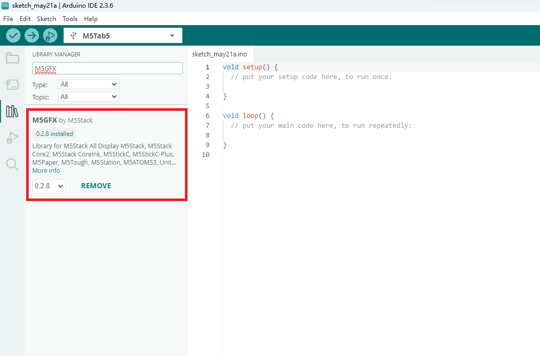Open the Sketchbook folder sidebar icon
The image size is (540, 356).
(x=12, y=58)
